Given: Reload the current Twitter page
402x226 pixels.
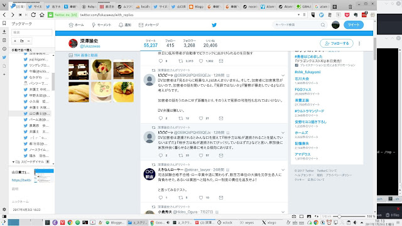Looking at the screenshot, I should (x=33, y=15).
